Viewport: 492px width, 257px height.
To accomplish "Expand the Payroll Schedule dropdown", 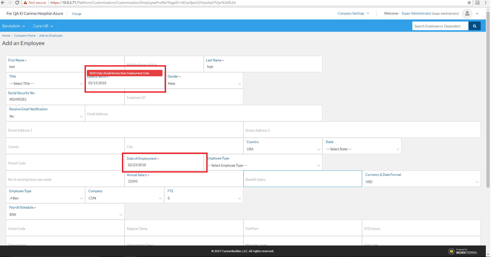I will coord(65,215).
